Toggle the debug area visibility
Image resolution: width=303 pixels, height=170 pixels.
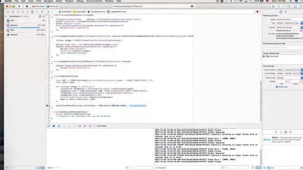point(295,6)
